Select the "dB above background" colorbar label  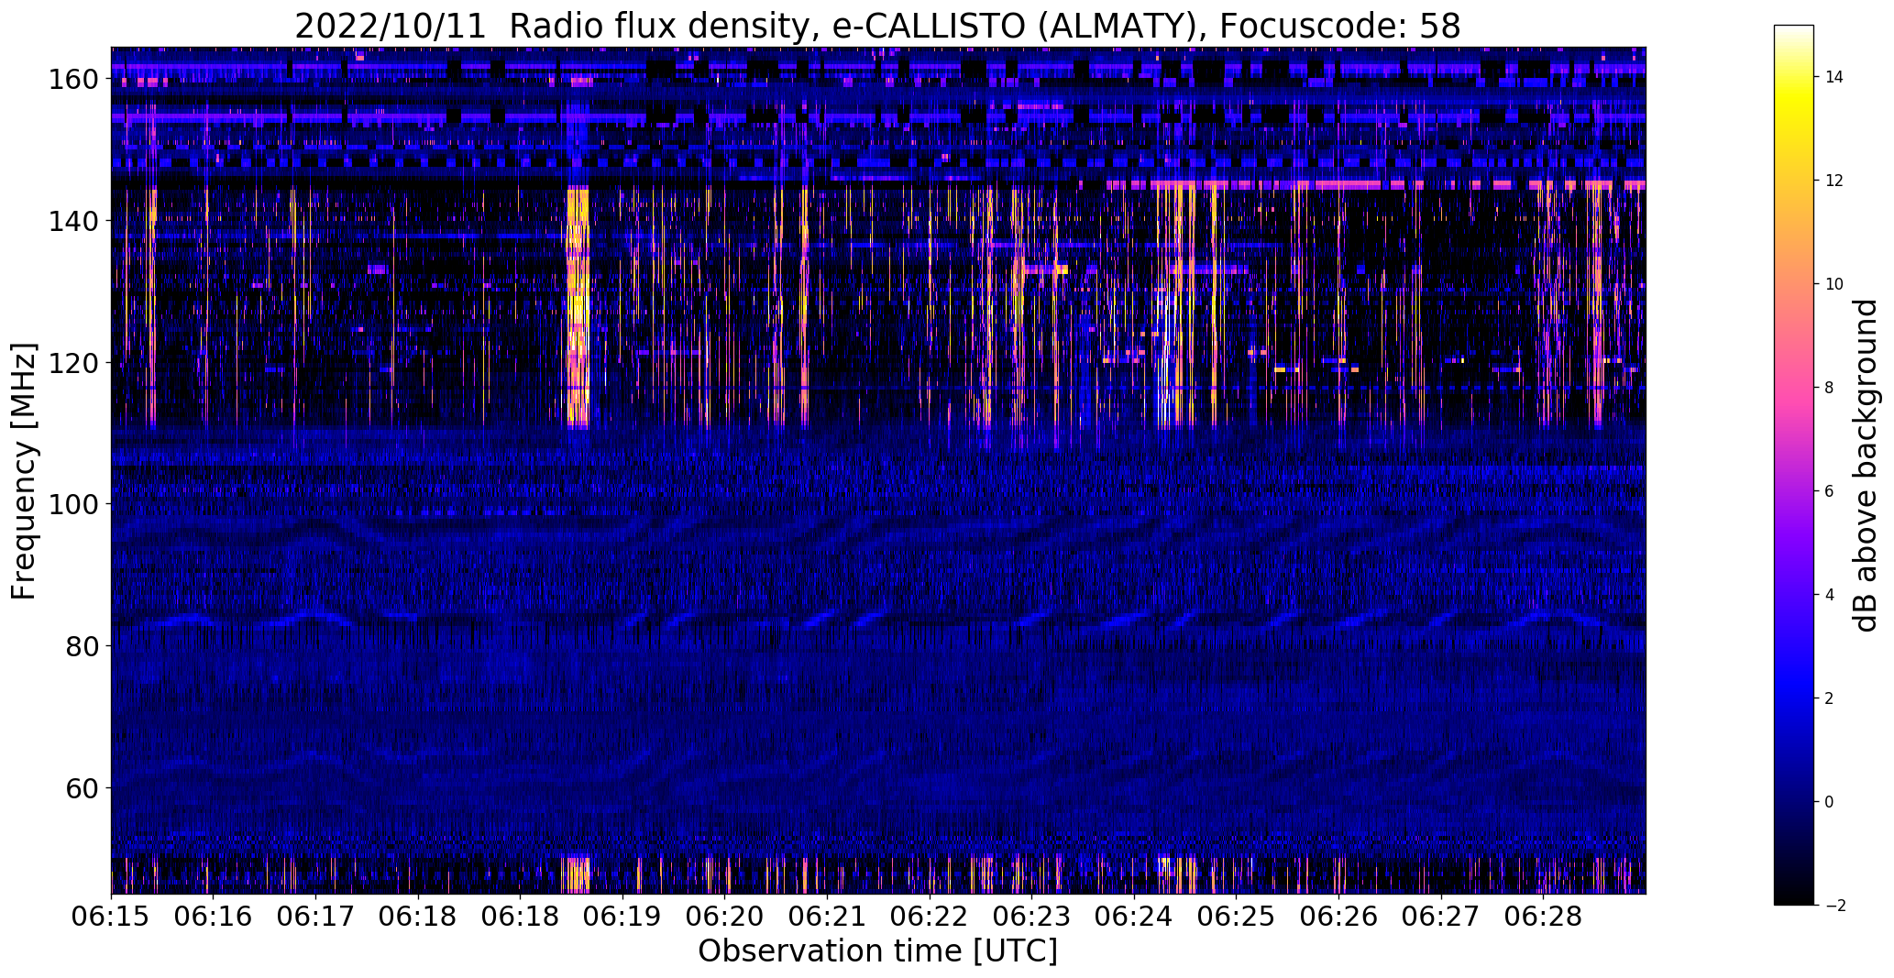pos(1865,466)
